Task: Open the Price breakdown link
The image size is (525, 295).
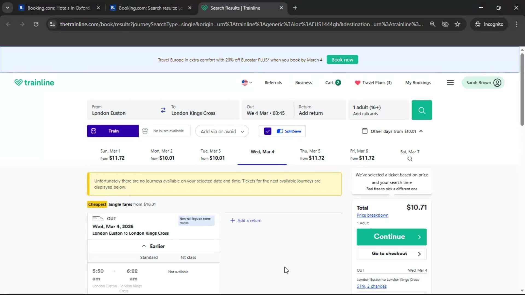Action: point(372,215)
